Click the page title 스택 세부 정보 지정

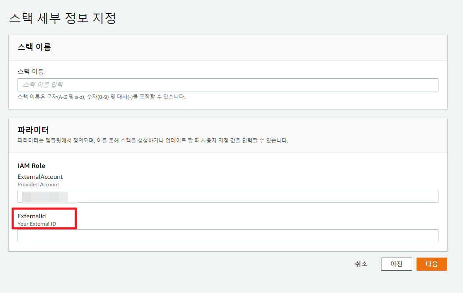62,18
